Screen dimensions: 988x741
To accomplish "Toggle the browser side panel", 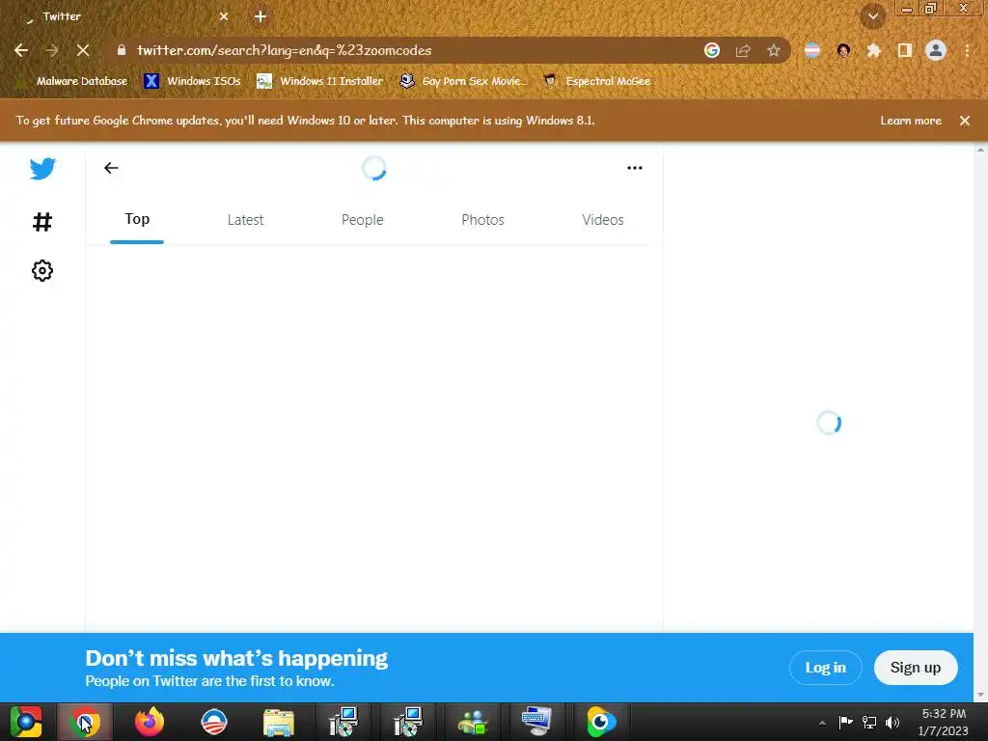I will click(905, 50).
